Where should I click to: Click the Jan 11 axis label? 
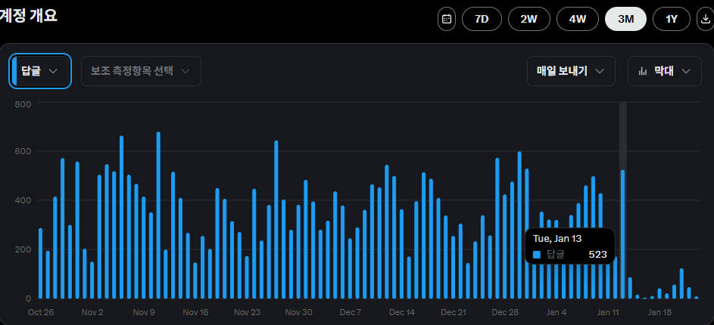click(608, 312)
